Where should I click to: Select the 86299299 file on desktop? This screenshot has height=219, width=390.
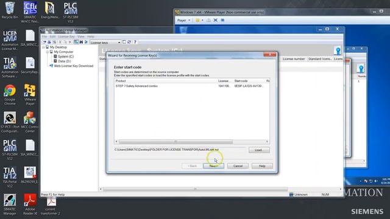30,175
